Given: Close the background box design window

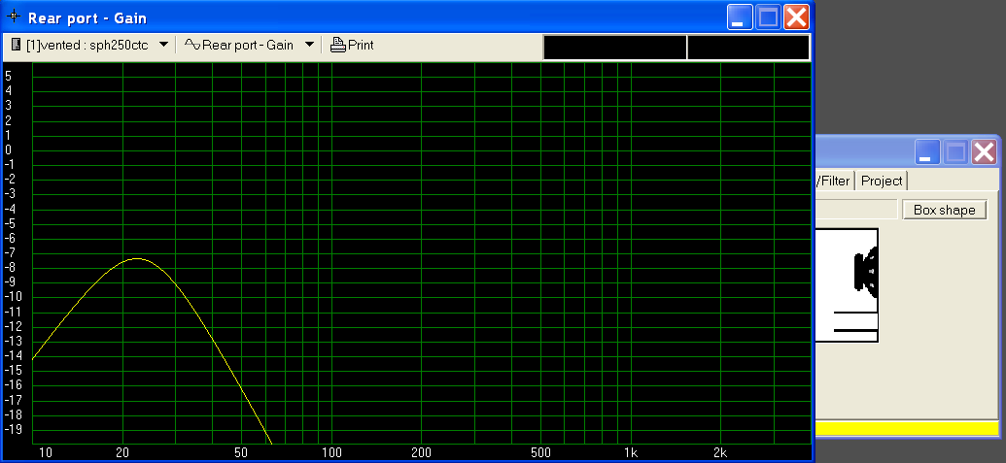Looking at the screenshot, I should tap(985, 152).
